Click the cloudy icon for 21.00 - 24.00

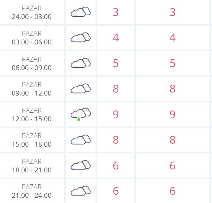click(x=81, y=191)
